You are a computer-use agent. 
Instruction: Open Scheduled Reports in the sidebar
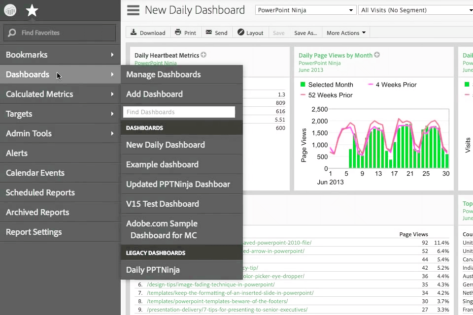pyautogui.click(x=40, y=192)
